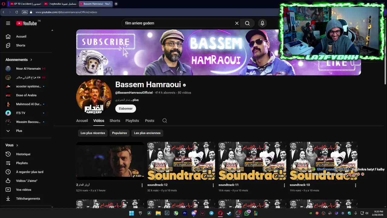Click the soundtrack-12 title text

pos(157,185)
